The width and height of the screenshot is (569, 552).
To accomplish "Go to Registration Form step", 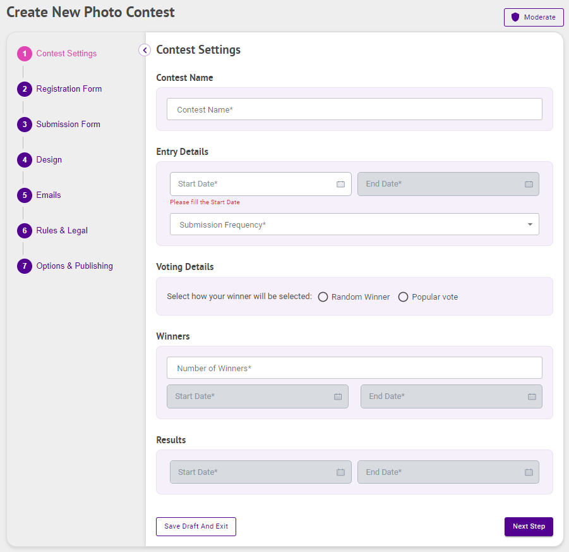I will click(69, 89).
